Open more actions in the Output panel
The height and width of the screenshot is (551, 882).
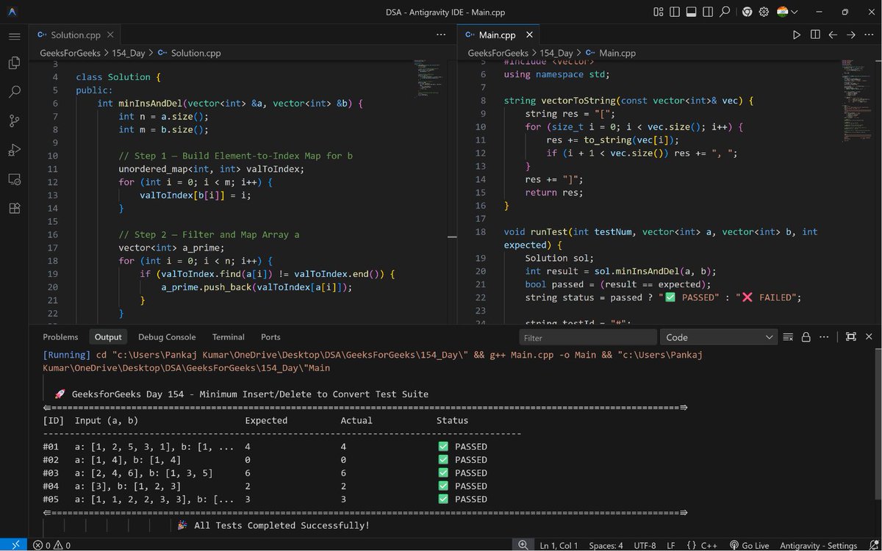pos(824,337)
